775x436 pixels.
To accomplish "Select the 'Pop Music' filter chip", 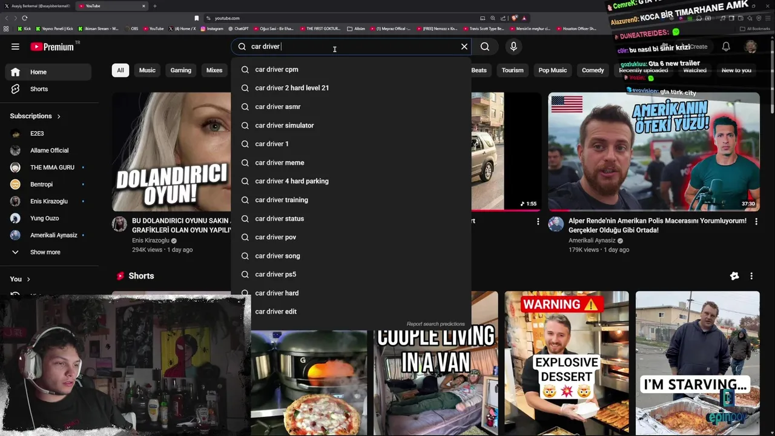I will click(553, 70).
